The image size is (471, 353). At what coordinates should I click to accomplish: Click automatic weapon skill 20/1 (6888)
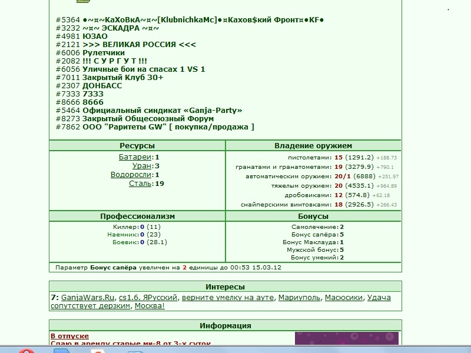355,176
